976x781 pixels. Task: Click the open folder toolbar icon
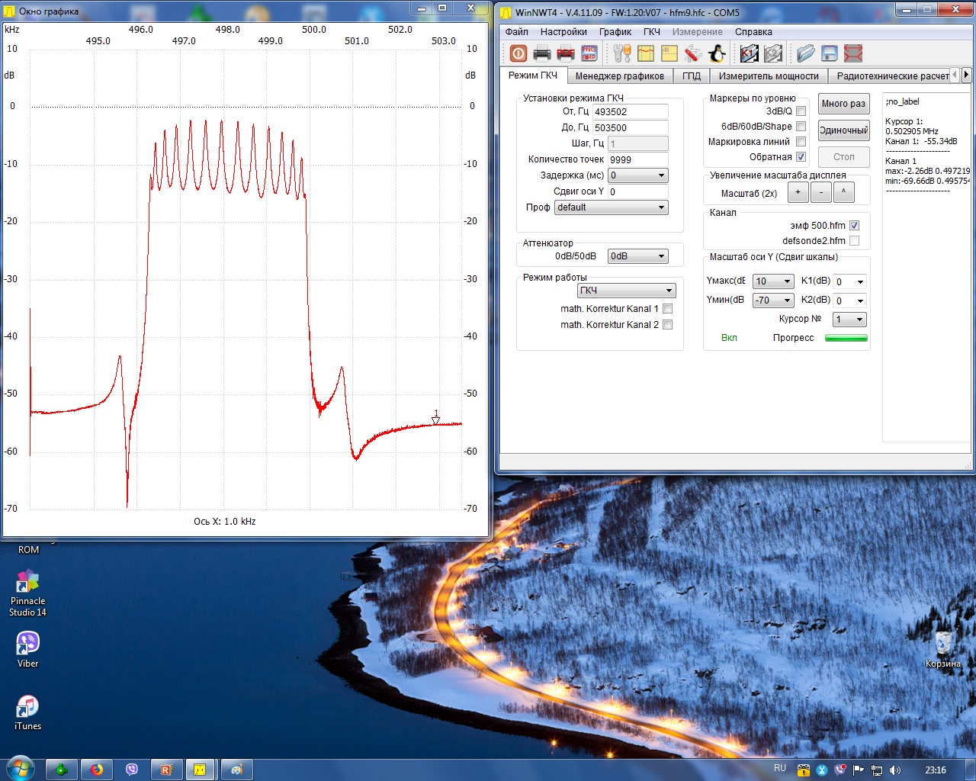tap(806, 53)
